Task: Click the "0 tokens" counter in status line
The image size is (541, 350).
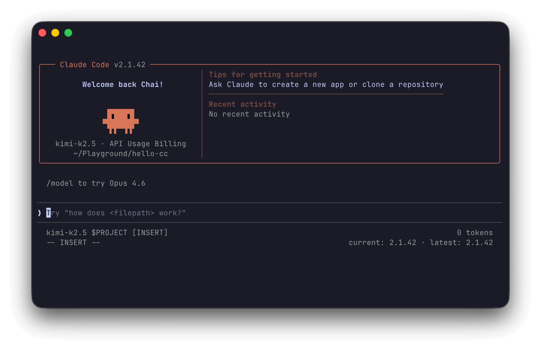Action: point(475,233)
